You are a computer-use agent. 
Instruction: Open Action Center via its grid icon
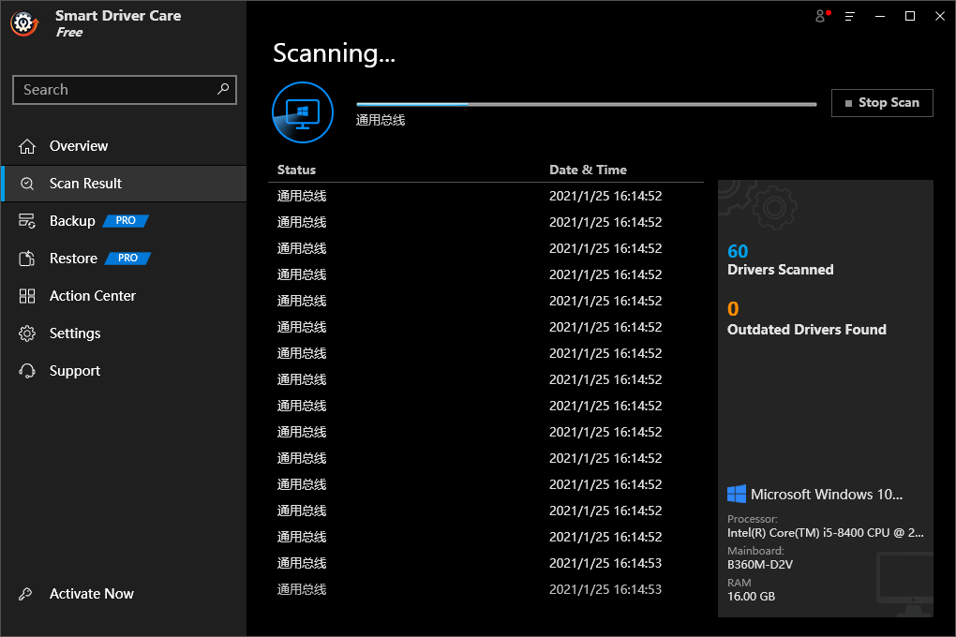(27, 296)
